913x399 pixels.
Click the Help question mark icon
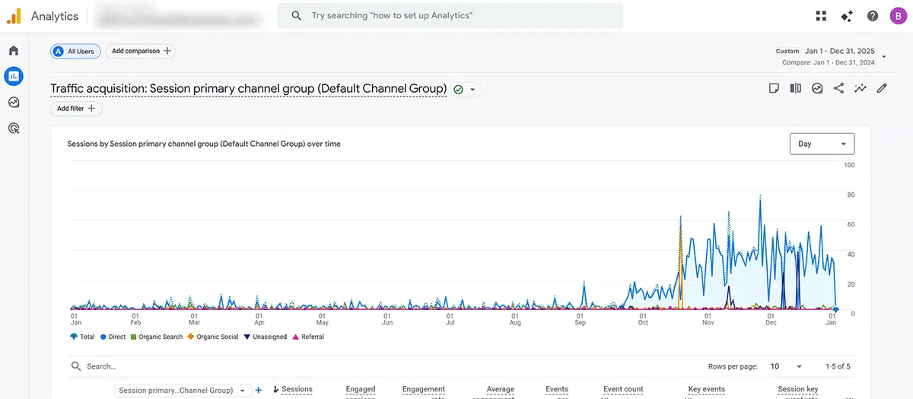tap(873, 16)
